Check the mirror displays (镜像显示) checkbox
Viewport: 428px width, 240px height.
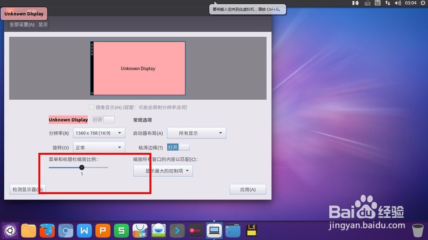(x=92, y=107)
